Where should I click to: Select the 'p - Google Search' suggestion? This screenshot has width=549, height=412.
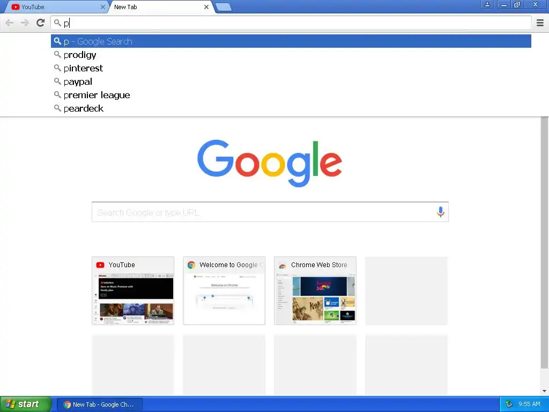point(291,41)
